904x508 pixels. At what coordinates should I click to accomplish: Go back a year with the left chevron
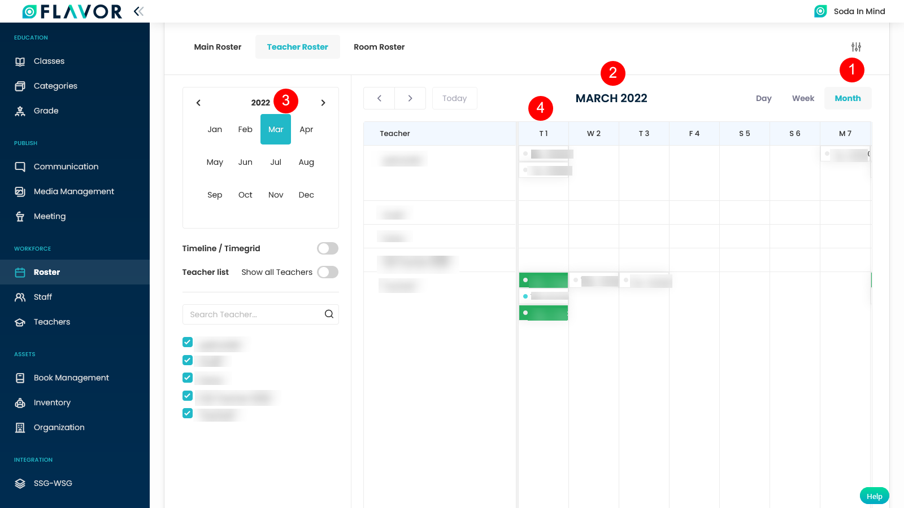(198, 103)
